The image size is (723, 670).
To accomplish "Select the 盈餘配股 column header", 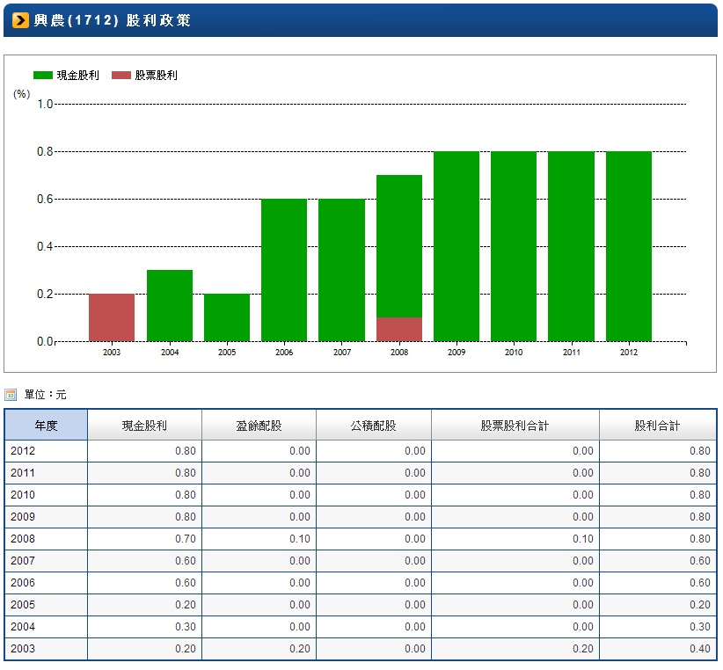I will click(259, 425).
